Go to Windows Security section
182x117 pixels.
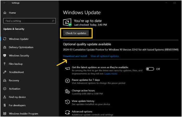pos(19,56)
